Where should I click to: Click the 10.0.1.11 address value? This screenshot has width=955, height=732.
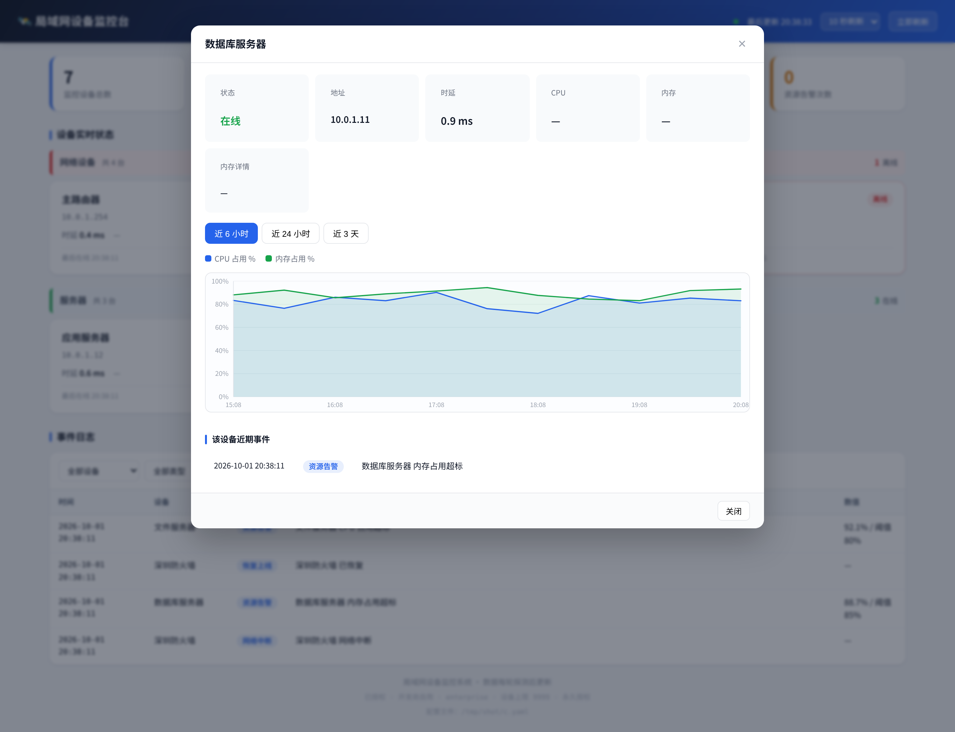(350, 120)
